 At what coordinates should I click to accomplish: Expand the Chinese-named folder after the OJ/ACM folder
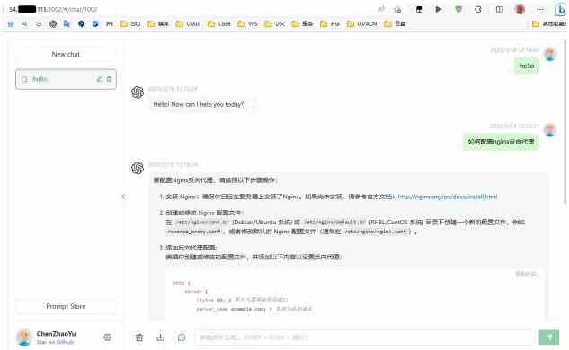(395, 24)
